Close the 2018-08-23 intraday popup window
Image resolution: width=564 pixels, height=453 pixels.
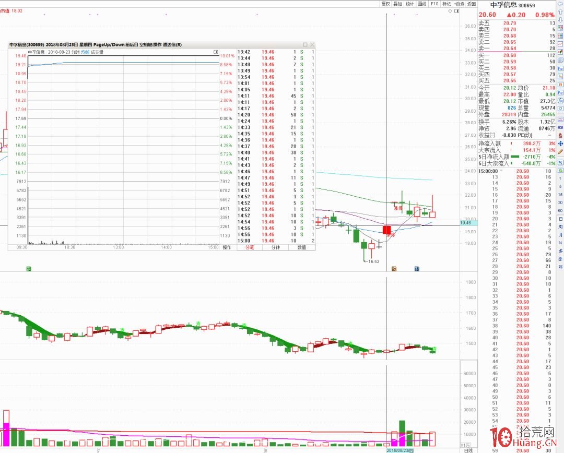[x=312, y=44]
